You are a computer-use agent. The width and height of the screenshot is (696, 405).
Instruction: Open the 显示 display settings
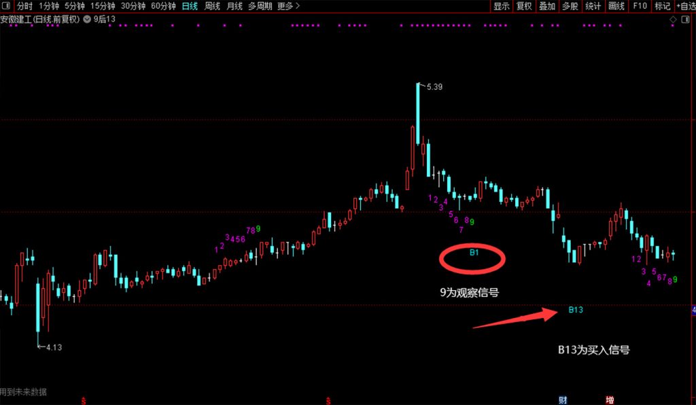tap(502, 6)
